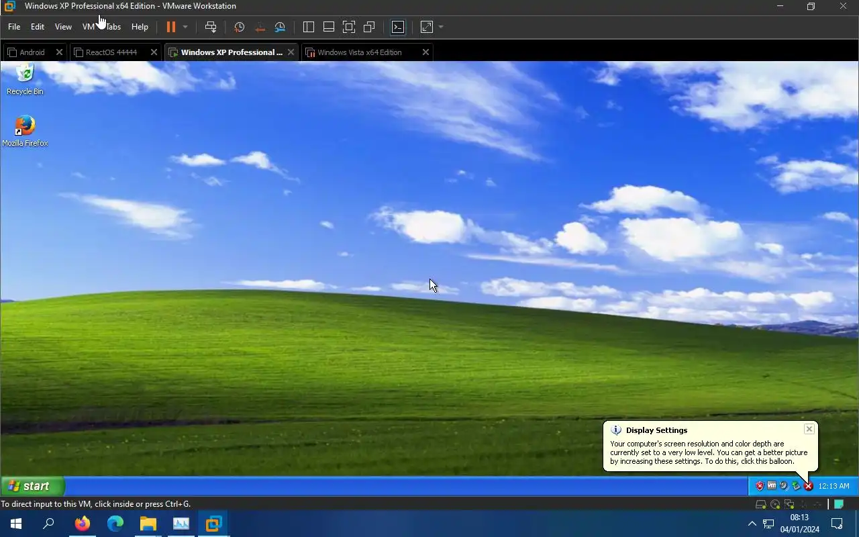This screenshot has width=859, height=537.
Task: Click the XP start button
Action: [32, 486]
